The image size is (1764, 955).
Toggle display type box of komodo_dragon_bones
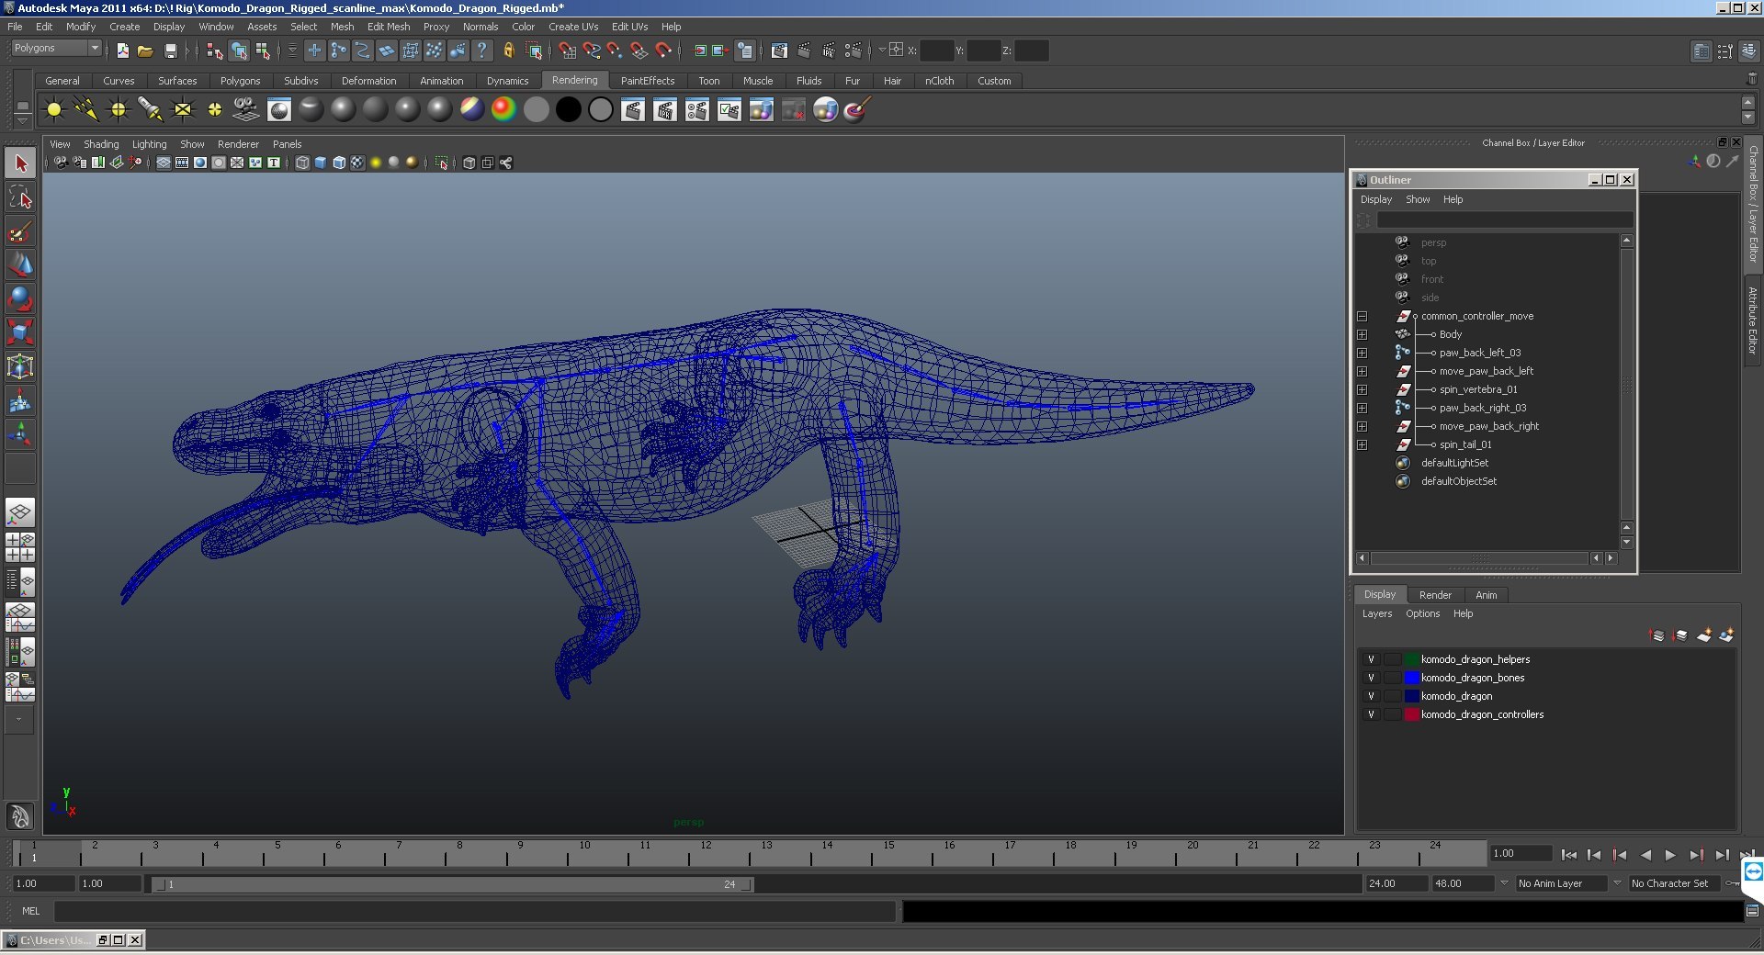1392,678
